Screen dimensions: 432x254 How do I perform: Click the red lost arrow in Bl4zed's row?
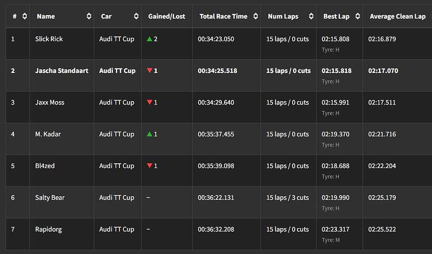pos(150,166)
